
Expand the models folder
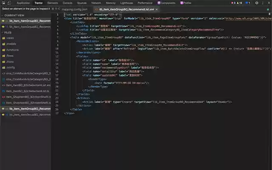[11, 44]
